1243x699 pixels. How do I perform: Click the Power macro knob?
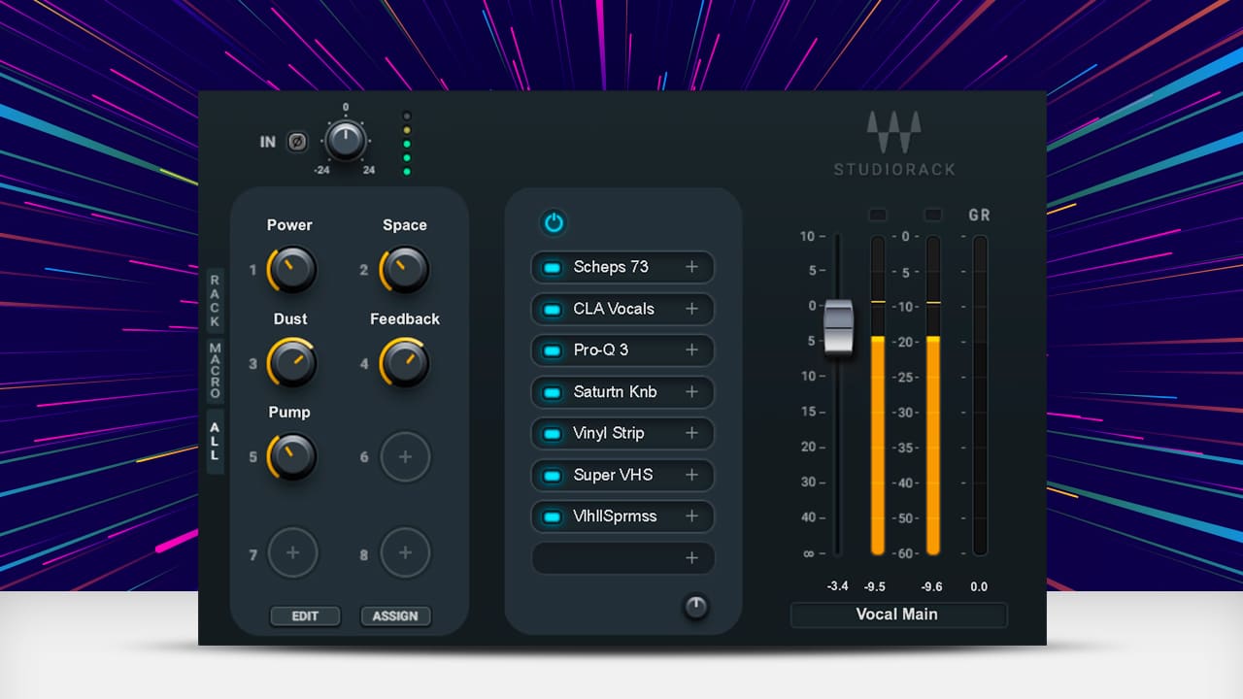(x=291, y=269)
